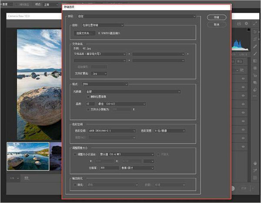Check the 调整大小以适合 checkbox
The width and height of the screenshot is (261, 203).
click(75, 155)
